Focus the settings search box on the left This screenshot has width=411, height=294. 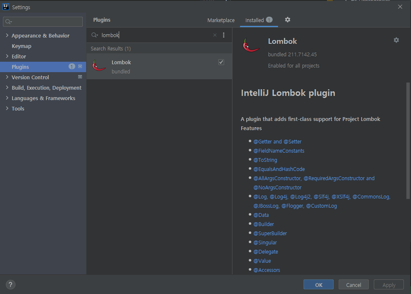click(43, 22)
